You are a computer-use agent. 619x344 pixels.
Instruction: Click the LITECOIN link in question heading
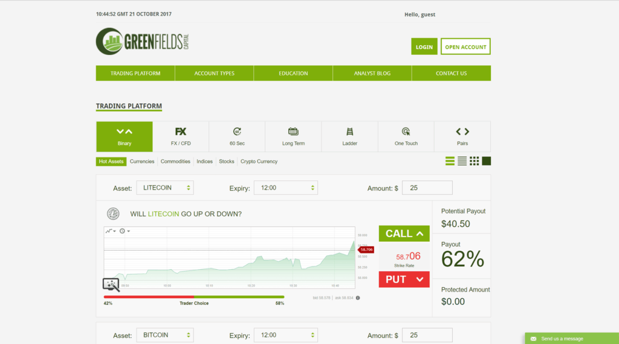coord(163,214)
